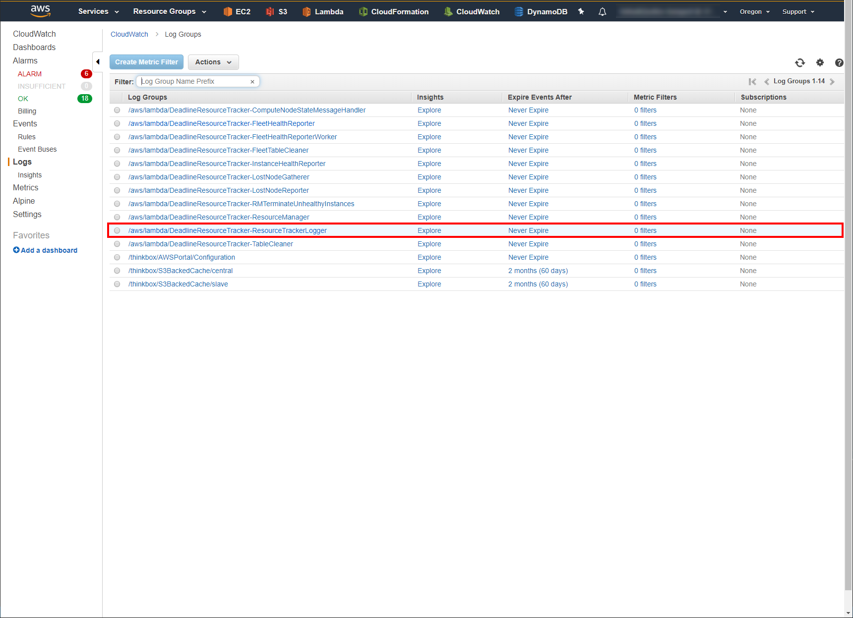Select the FleetTableCleaner log group radio
Viewport: 853px width, 618px height.
117,150
